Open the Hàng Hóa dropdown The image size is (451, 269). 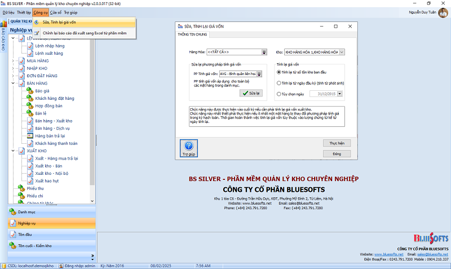264,52
